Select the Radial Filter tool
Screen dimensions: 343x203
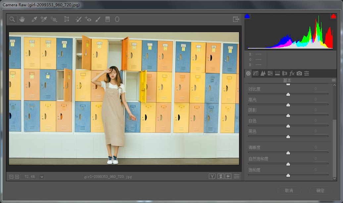117,20
